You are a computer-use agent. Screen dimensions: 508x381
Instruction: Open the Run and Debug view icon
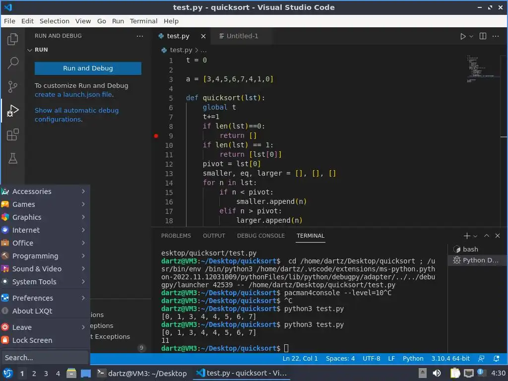pyautogui.click(x=12, y=111)
